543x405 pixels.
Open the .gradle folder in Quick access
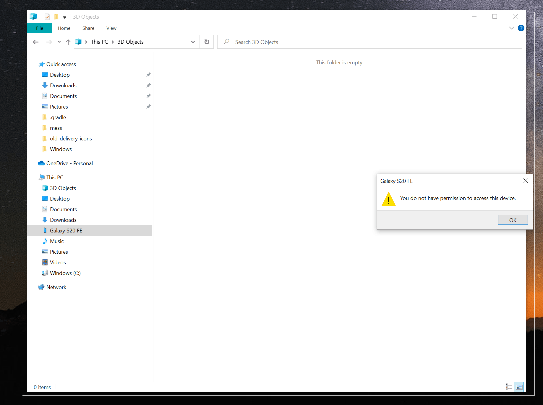(58, 117)
